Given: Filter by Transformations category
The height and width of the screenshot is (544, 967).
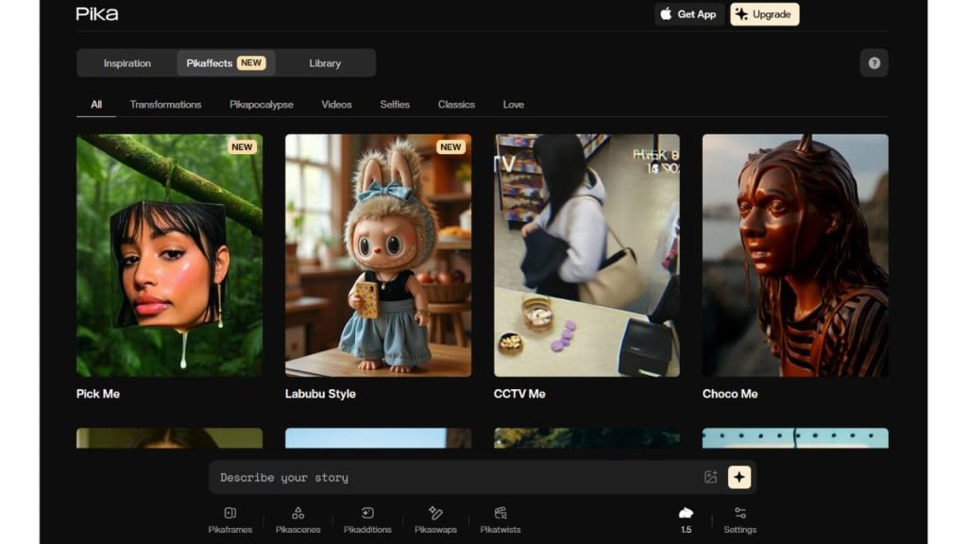Looking at the screenshot, I should (165, 105).
